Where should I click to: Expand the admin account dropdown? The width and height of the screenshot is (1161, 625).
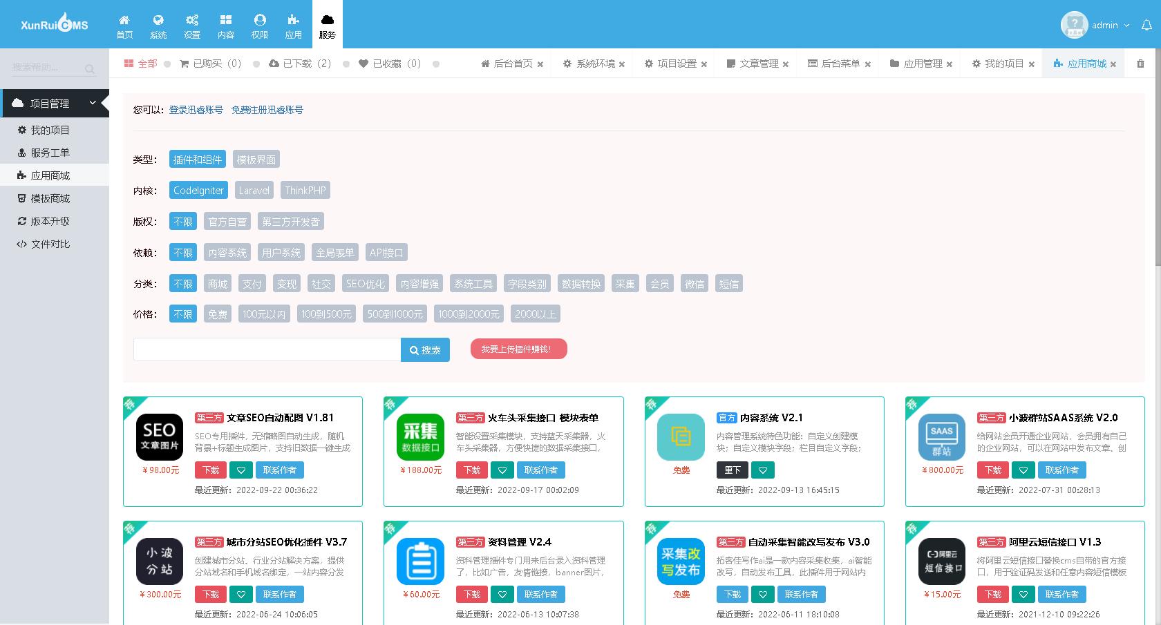(1110, 25)
